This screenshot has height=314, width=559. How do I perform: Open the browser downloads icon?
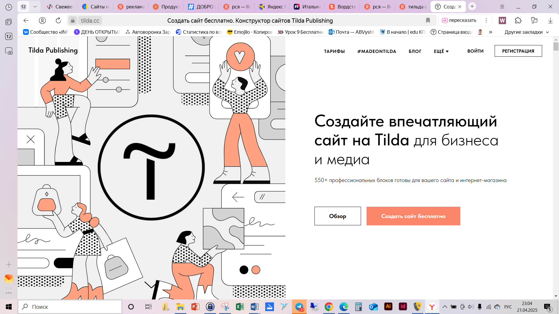pos(550,20)
